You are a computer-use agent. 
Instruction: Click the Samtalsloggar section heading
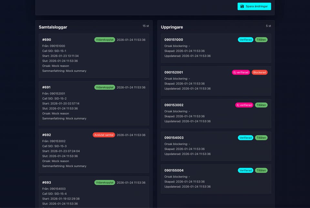pyautogui.click(x=53, y=27)
